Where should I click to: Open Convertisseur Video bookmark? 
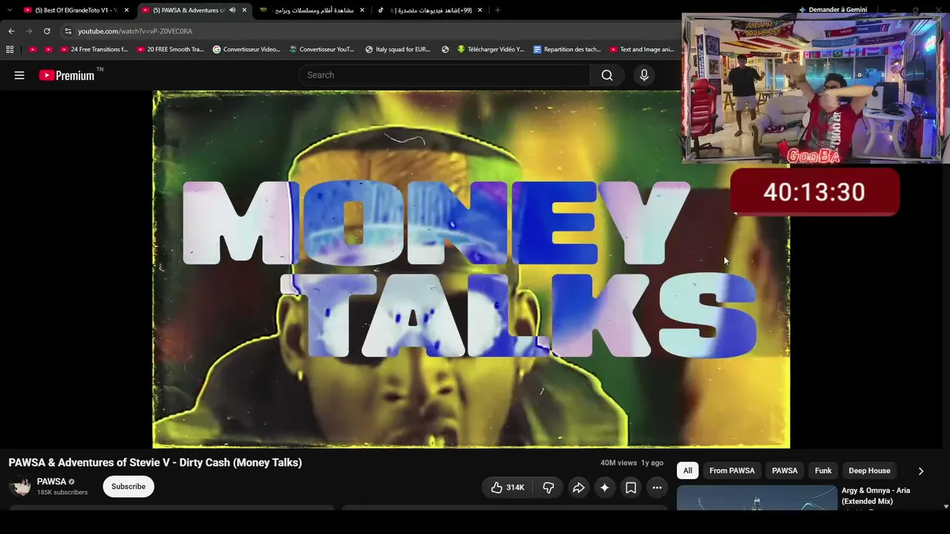click(246, 50)
